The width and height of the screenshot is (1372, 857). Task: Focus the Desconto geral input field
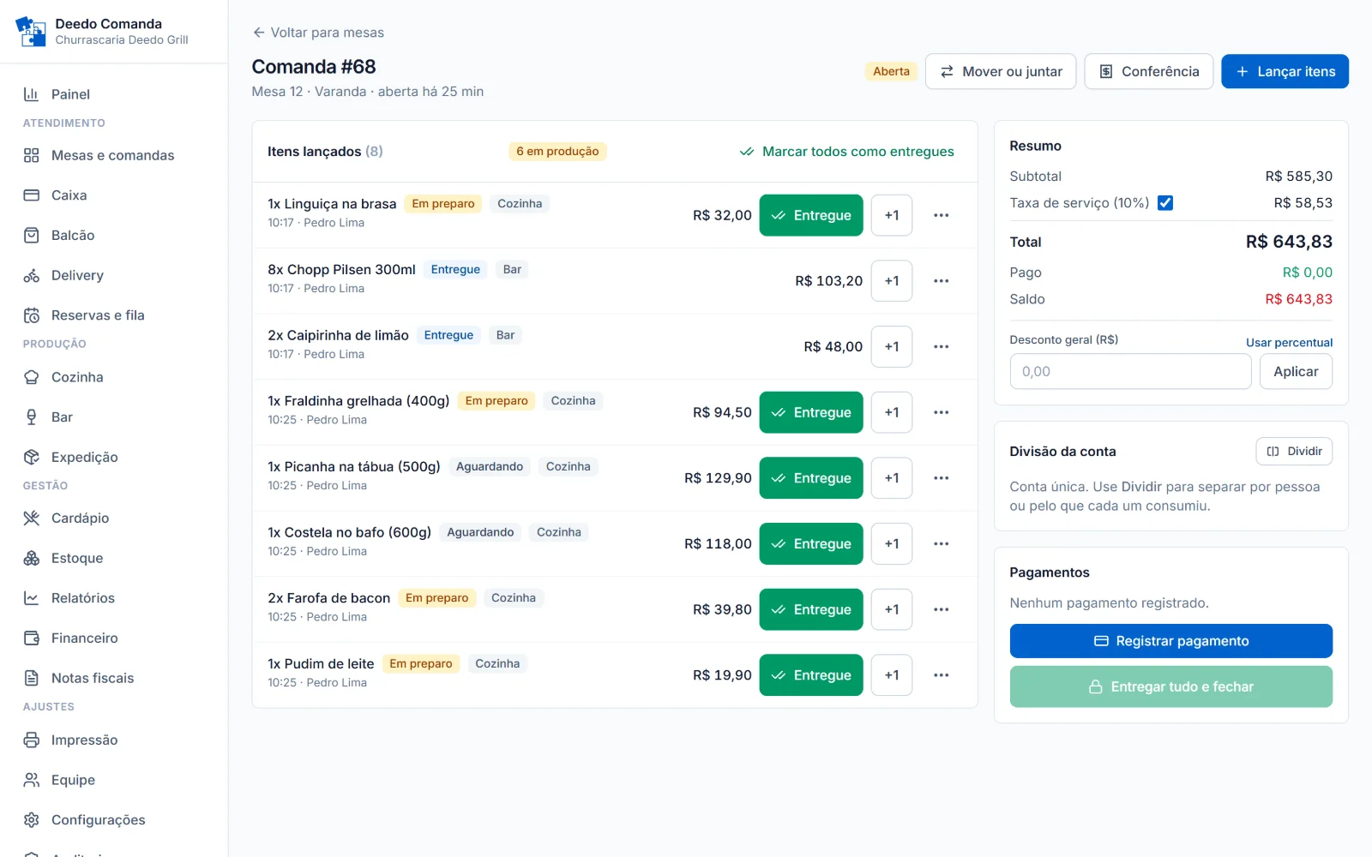point(1130,372)
